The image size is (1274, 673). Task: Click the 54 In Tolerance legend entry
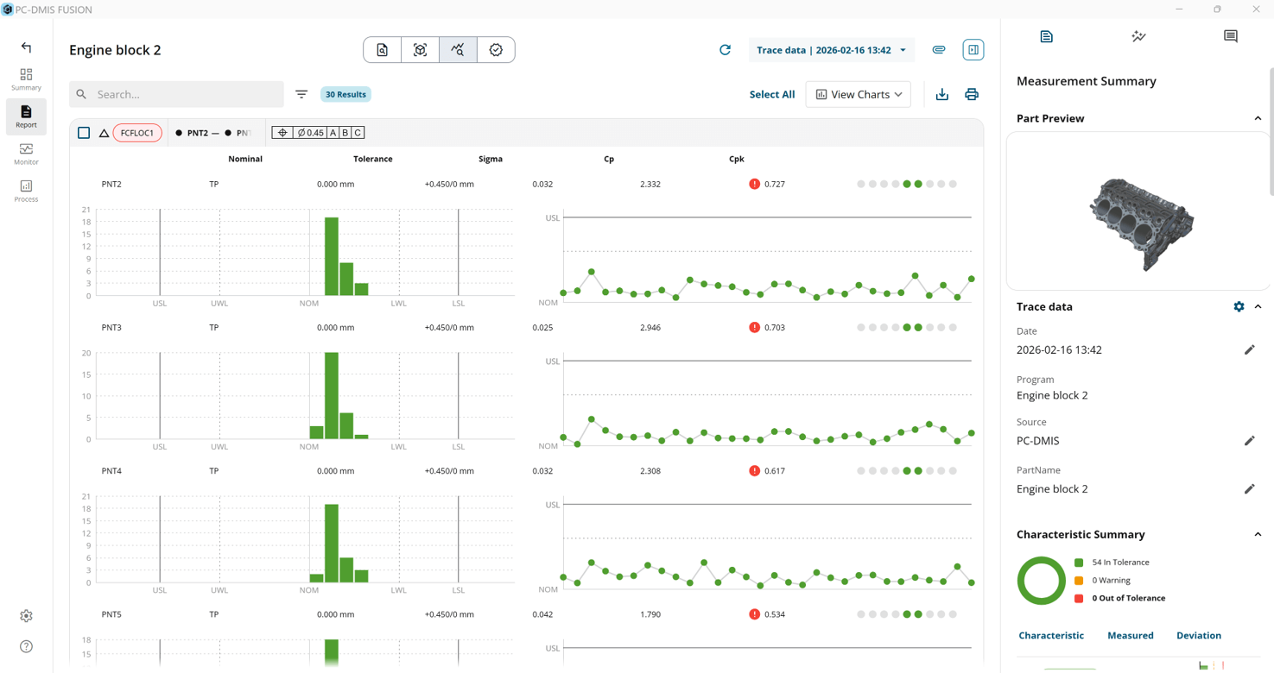coord(1112,563)
